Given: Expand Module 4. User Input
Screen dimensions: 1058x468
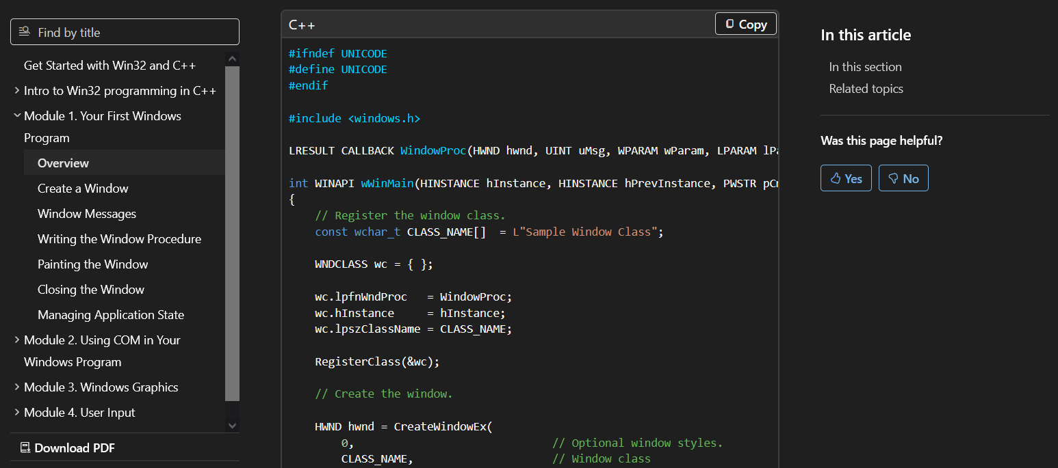Looking at the screenshot, I should tap(16, 413).
